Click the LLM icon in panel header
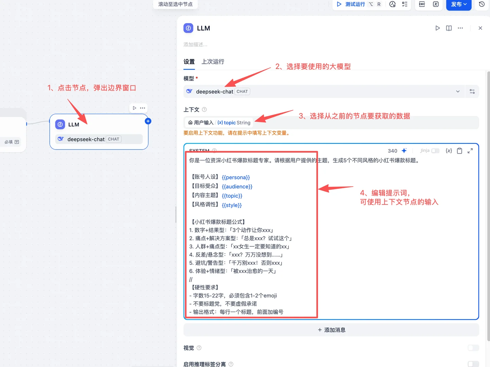This screenshot has height=367, width=490. (188, 28)
